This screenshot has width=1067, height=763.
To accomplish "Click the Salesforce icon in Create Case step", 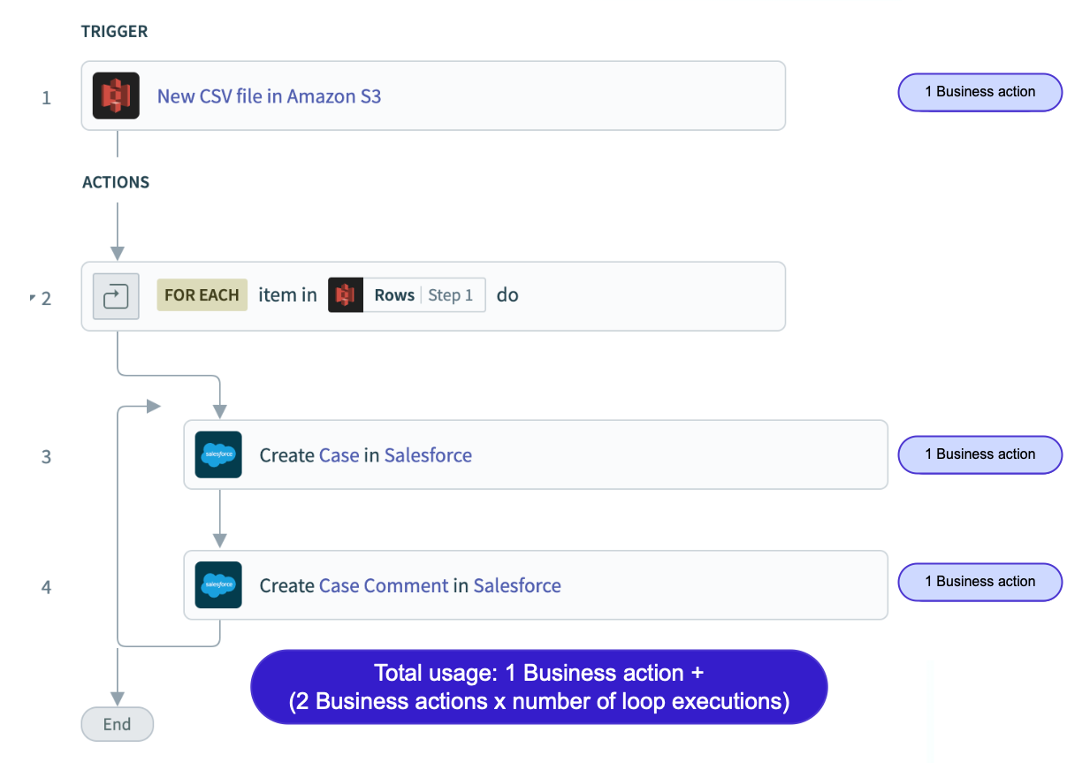I will click(218, 454).
